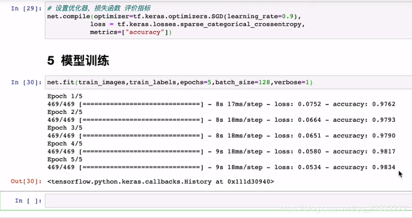Click the 'Epoch 3/5' output line
This screenshot has height=218, width=412.
tap(65, 128)
